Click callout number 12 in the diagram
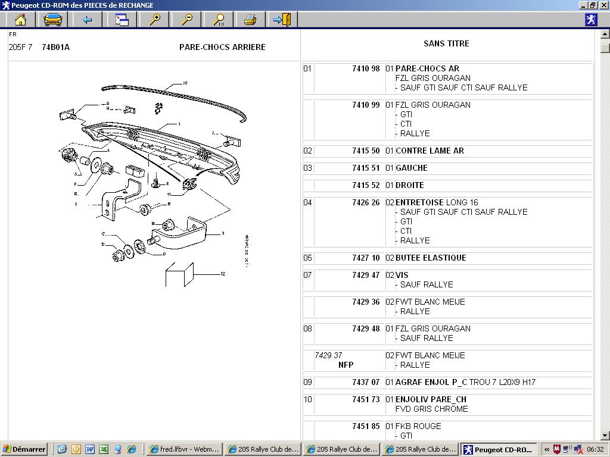This screenshot has height=457, width=610. [223, 274]
